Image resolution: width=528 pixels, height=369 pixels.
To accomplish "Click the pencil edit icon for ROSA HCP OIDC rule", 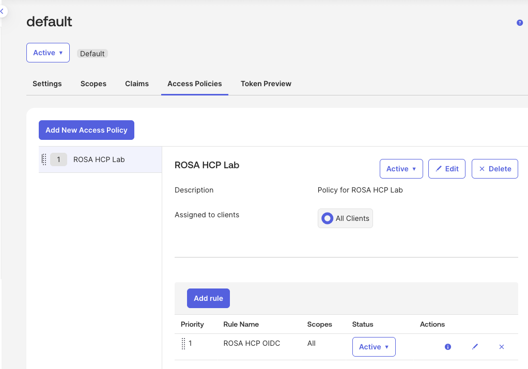I will pos(475,347).
